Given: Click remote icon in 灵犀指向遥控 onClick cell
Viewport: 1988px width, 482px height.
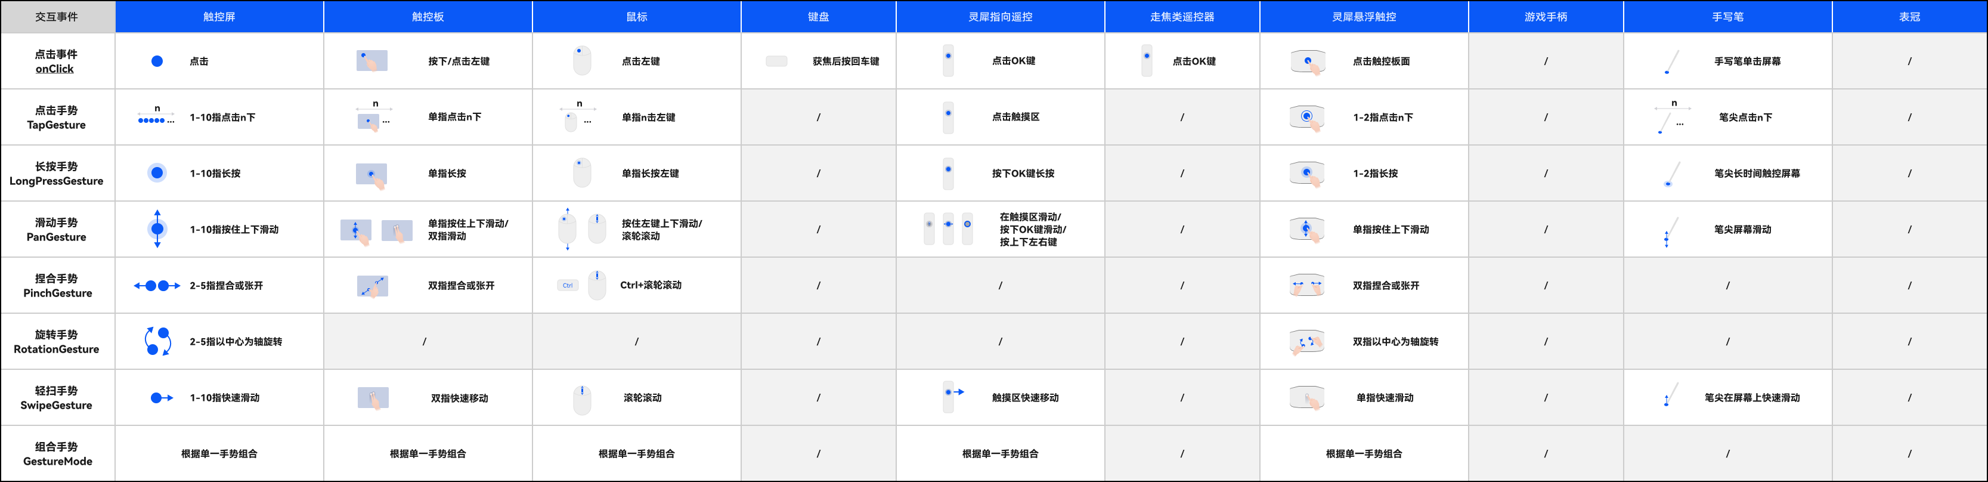Looking at the screenshot, I should (949, 61).
